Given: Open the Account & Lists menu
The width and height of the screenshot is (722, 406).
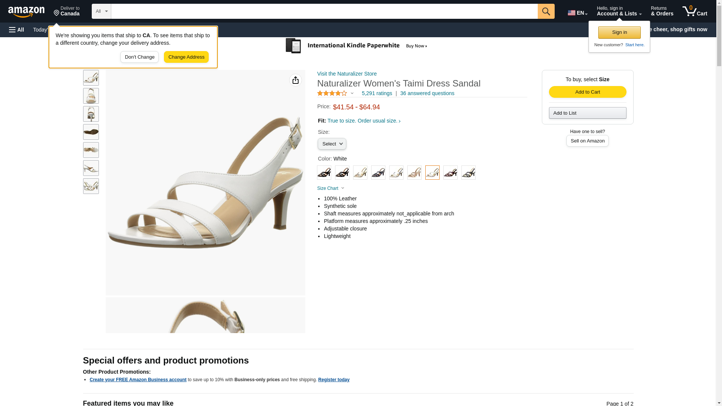Looking at the screenshot, I should 619,11.
